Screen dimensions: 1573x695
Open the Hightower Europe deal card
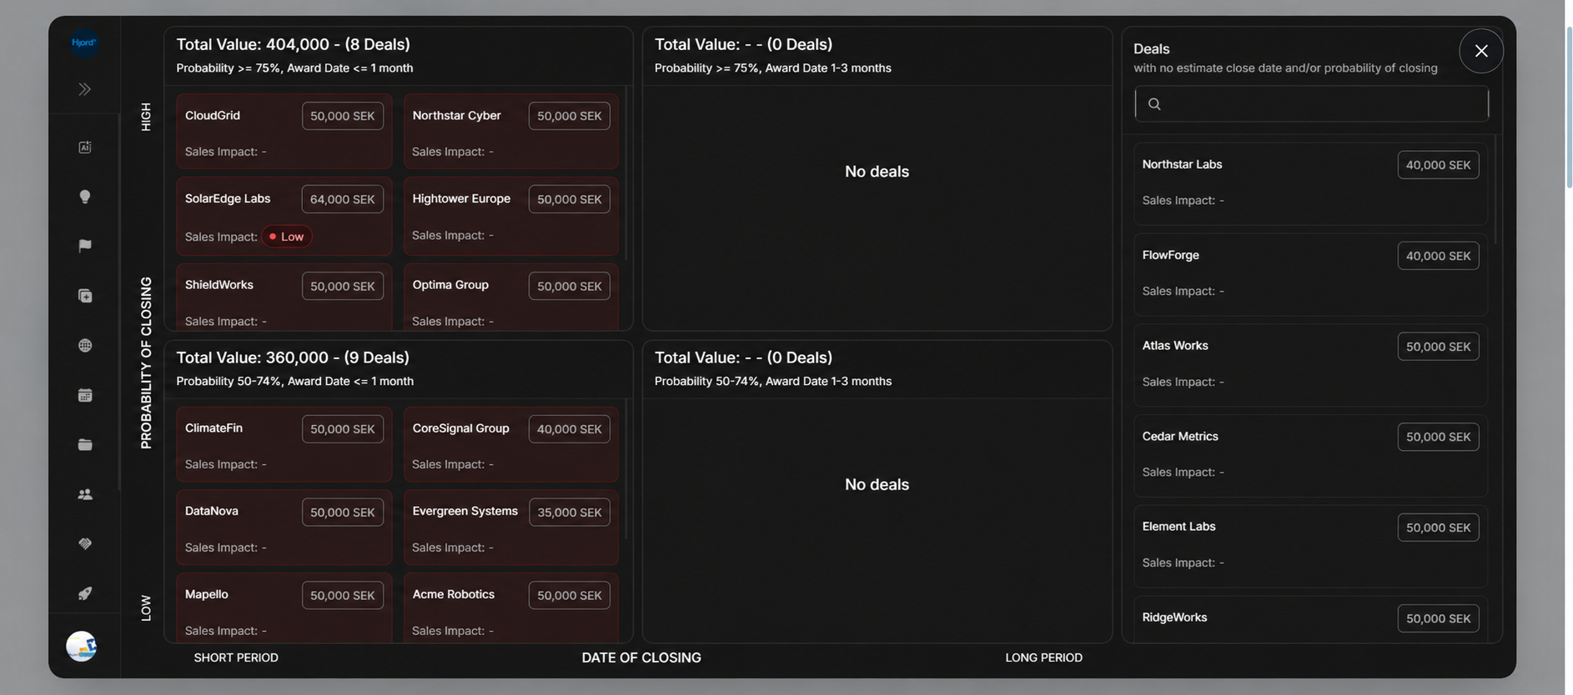(511, 216)
